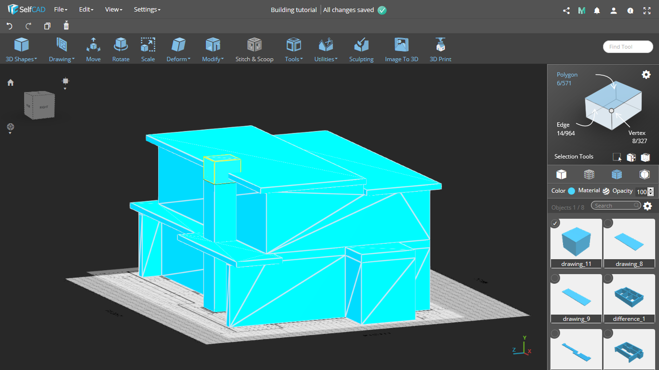Click the Opacity stepper arrows
The width and height of the screenshot is (659, 370).
point(651,192)
